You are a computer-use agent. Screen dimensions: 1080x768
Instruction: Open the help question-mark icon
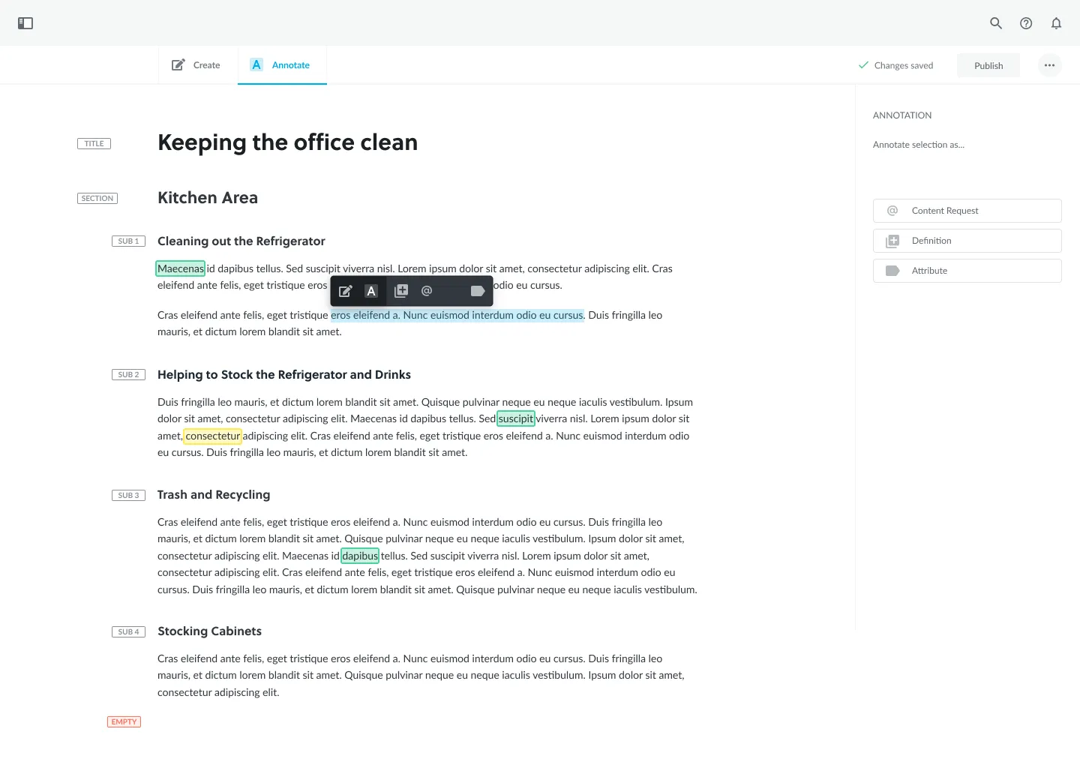(x=1026, y=23)
